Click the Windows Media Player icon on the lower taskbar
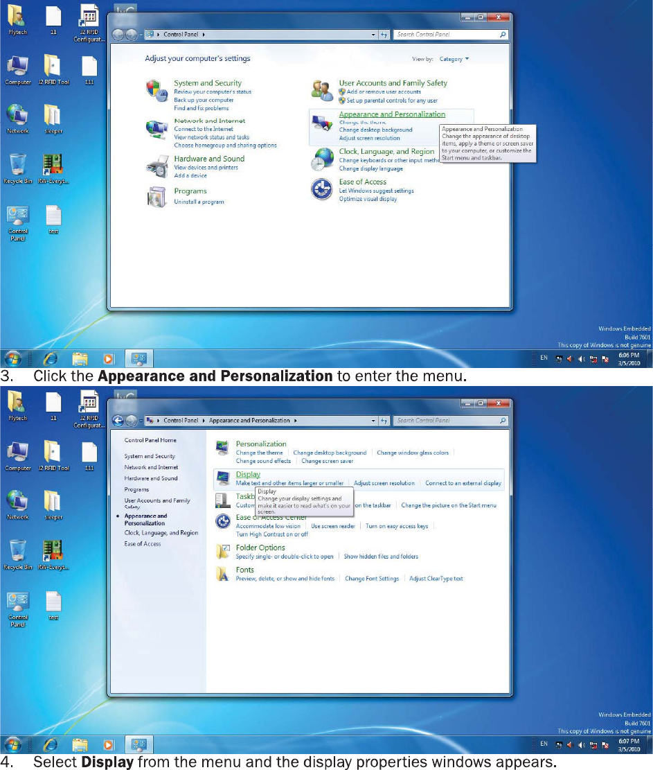653x770 pixels. click(x=109, y=745)
